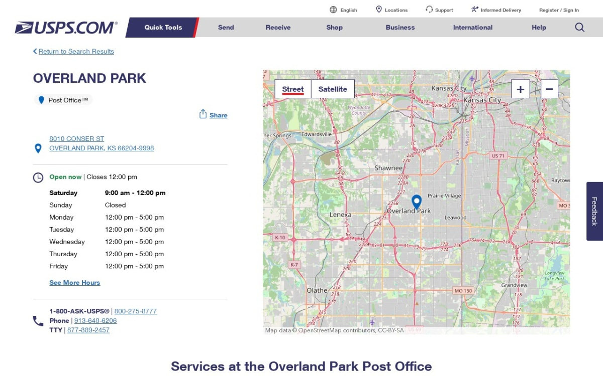Click the Map data OpenStreetMap attribution
603x376 pixels.
[x=335, y=330]
